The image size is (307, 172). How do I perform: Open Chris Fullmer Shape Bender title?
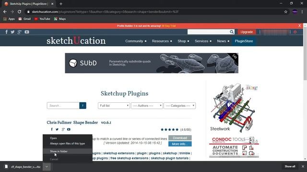pos(79,122)
